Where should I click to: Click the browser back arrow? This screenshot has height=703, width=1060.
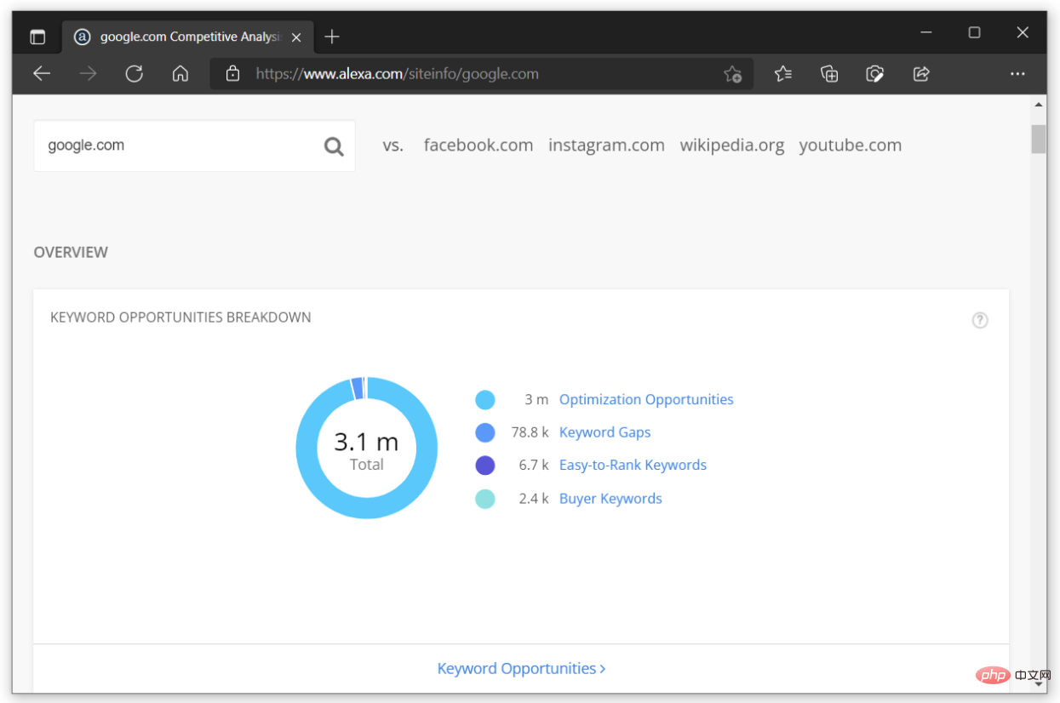click(x=42, y=74)
